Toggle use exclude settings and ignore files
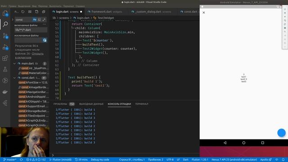 click(45, 40)
